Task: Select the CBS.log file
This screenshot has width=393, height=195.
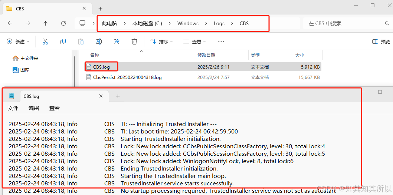Action: click(x=203, y=67)
